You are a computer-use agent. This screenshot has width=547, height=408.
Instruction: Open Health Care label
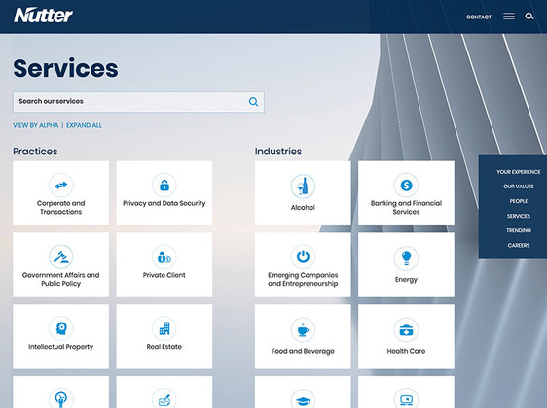pos(406,351)
